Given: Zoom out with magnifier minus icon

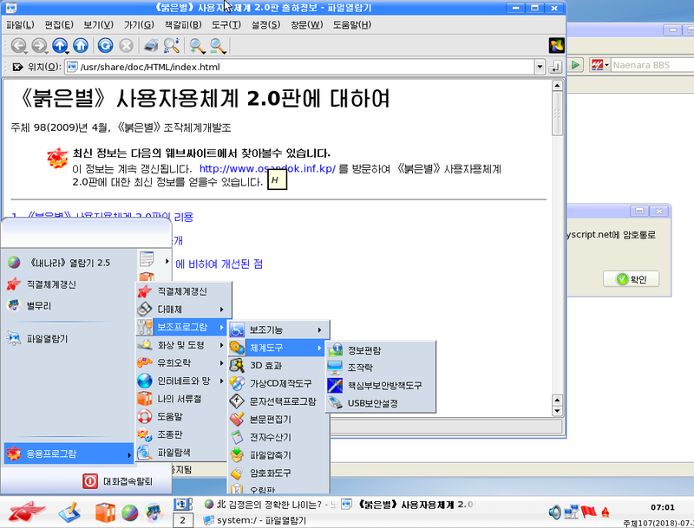Looking at the screenshot, I should click(x=218, y=45).
